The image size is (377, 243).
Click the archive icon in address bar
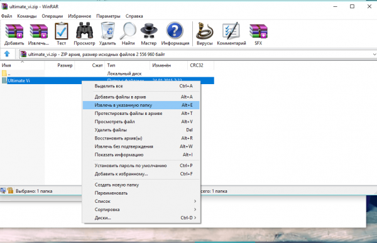click(x=23, y=54)
